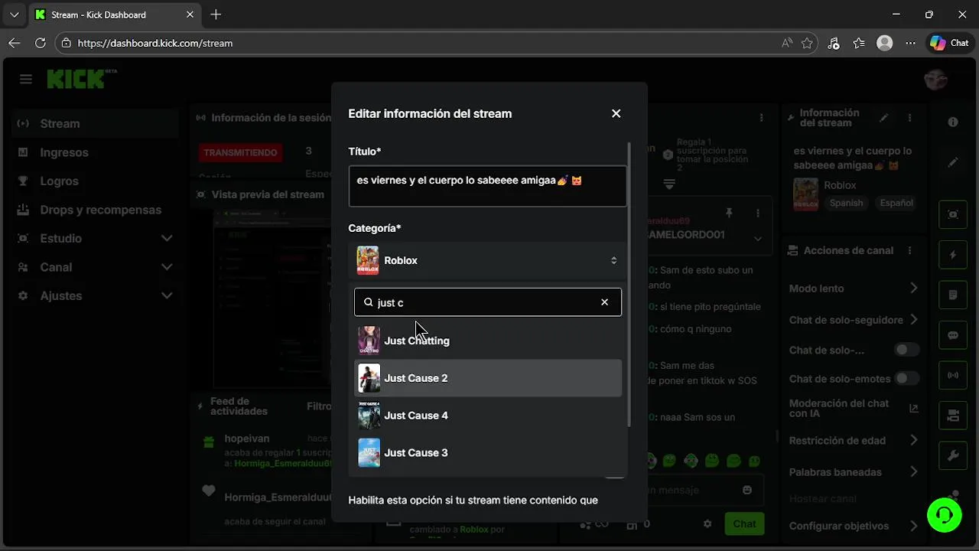Open chat settings gear icon
Viewport: 979px width, 551px height.
pyautogui.click(x=707, y=524)
